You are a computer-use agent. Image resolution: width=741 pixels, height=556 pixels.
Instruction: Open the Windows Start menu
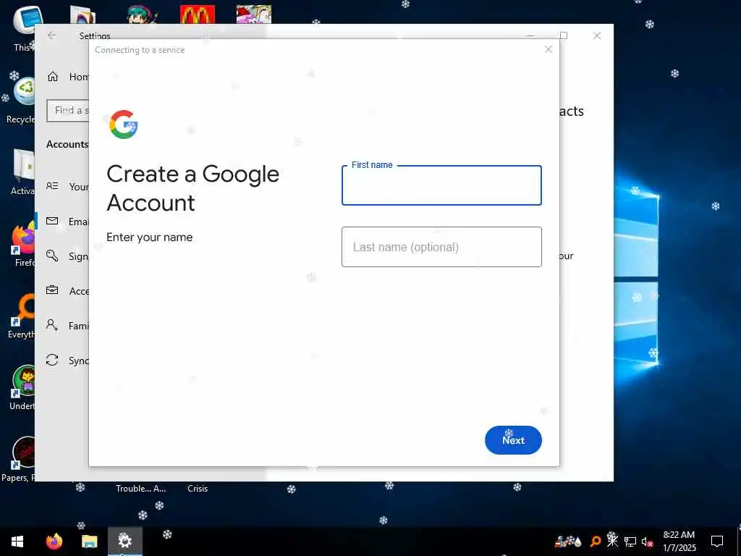click(x=17, y=542)
